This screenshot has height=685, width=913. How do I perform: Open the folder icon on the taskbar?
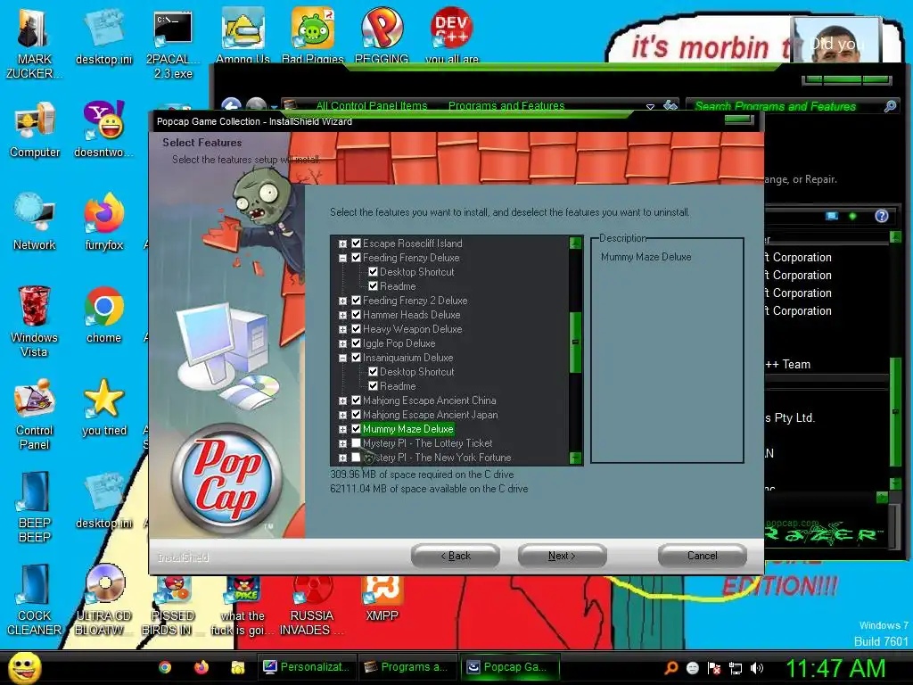pyautogui.click(x=238, y=667)
